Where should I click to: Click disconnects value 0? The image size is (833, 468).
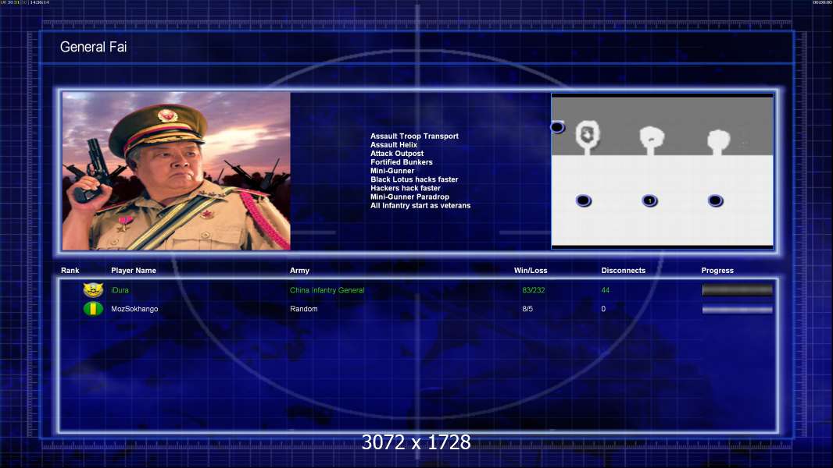click(x=603, y=308)
